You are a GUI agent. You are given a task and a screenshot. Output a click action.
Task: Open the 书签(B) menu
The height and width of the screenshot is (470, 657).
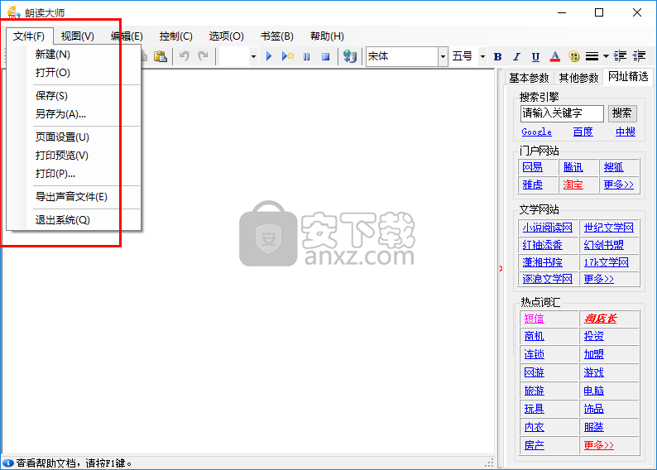click(277, 36)
